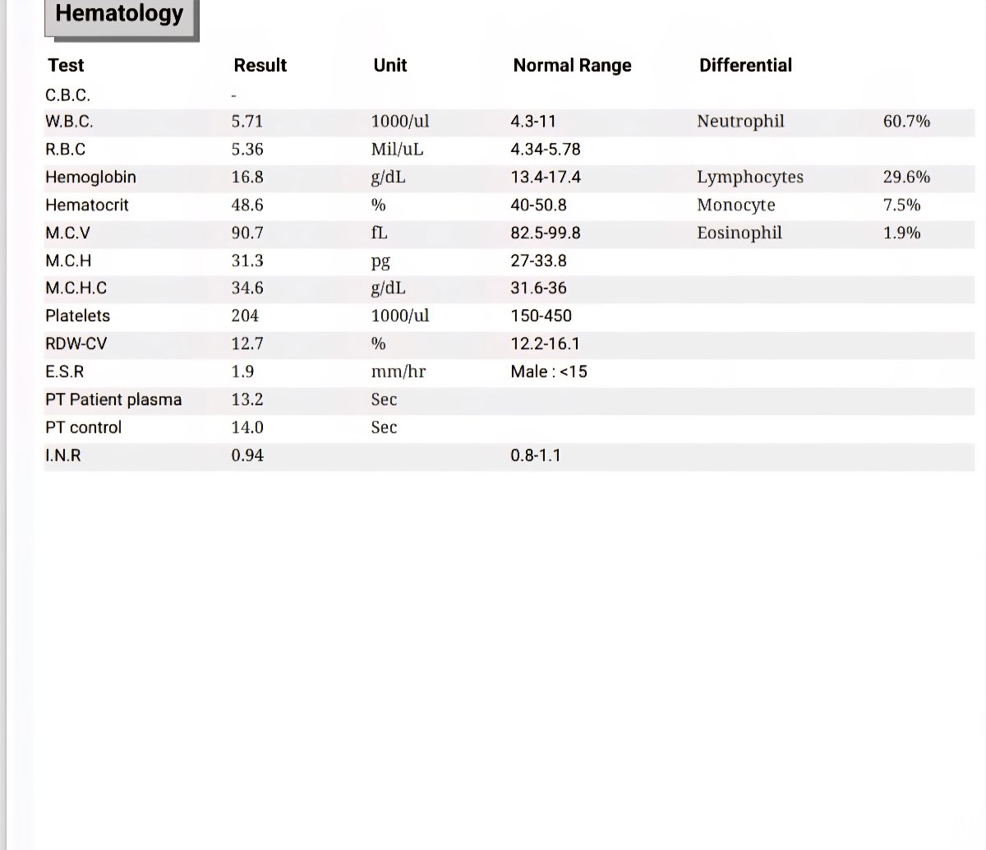986x850 pixels.
Task: Click the PT control value 14.0
Action: point(247,427)
